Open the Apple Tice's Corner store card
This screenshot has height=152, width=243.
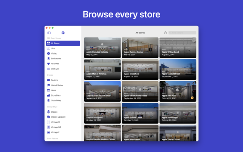pyautogui.click(x=178, y=133)
